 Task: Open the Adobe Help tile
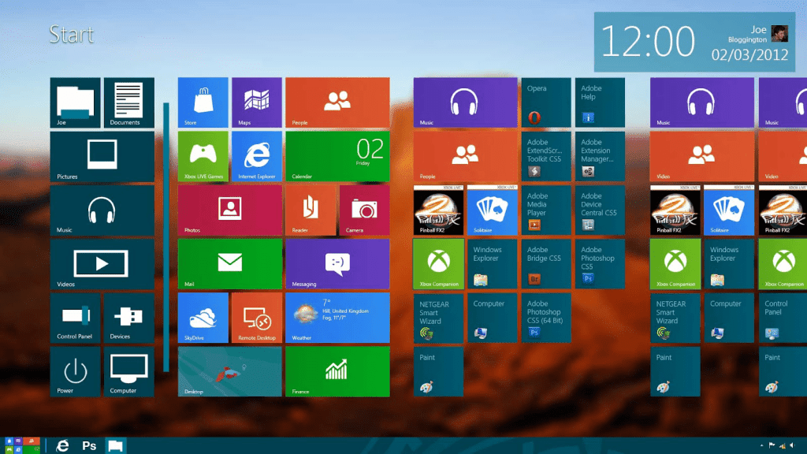click(600, 102)
